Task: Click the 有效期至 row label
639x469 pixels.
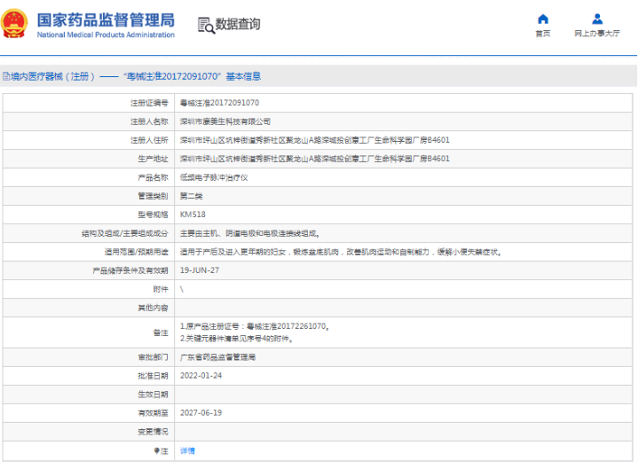Action: (153, 413)
